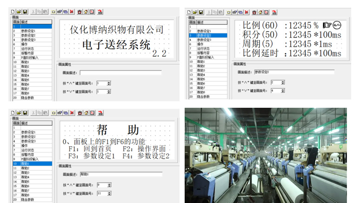This screenshot has width=360, height=203.
Task: Click the 画面描述 field containing 帮助1
Action: [120, 174]
